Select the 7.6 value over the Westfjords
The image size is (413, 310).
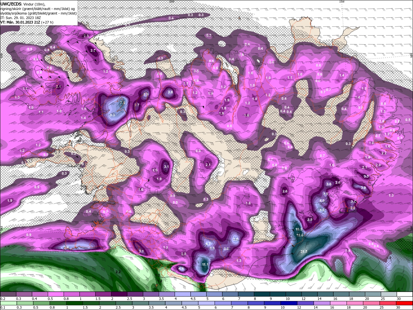[x=122, y=103]
